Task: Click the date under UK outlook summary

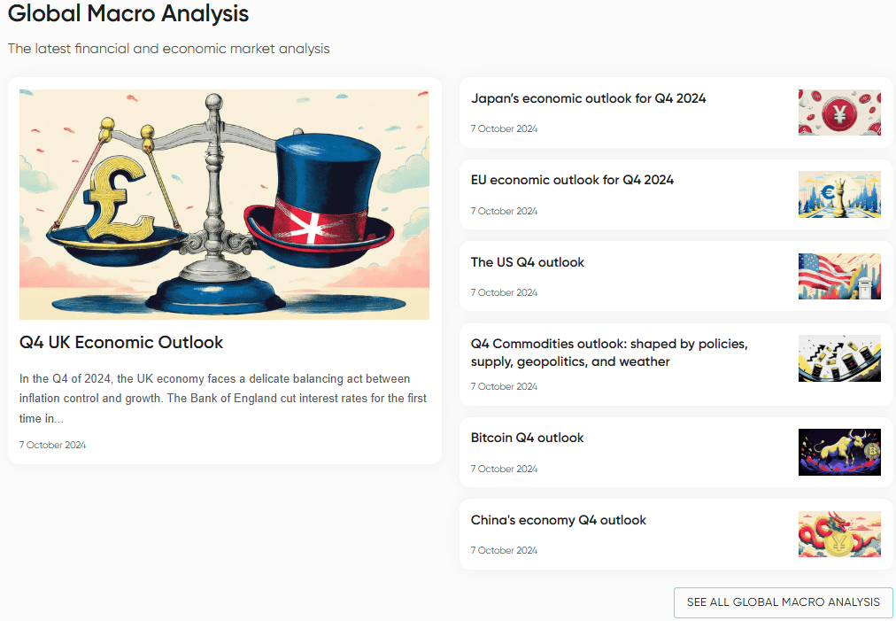Action: pyautogui.click(x=52, y=445)
